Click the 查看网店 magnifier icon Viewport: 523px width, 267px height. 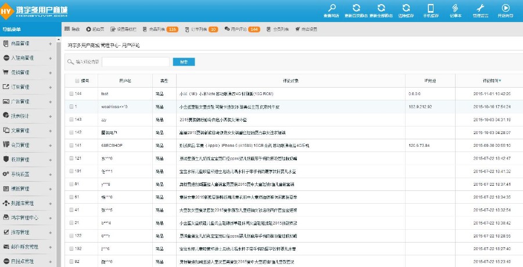point(332,8)
